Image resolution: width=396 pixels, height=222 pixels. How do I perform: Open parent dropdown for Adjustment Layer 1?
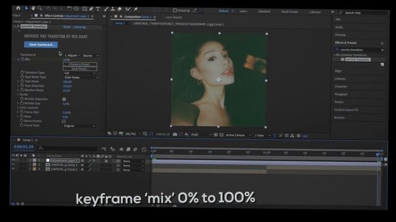[133, 162]
